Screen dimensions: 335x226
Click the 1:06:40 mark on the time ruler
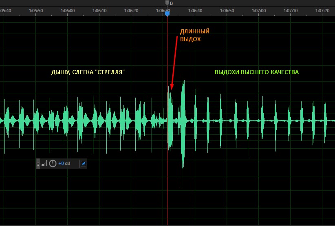coord(195,11)
